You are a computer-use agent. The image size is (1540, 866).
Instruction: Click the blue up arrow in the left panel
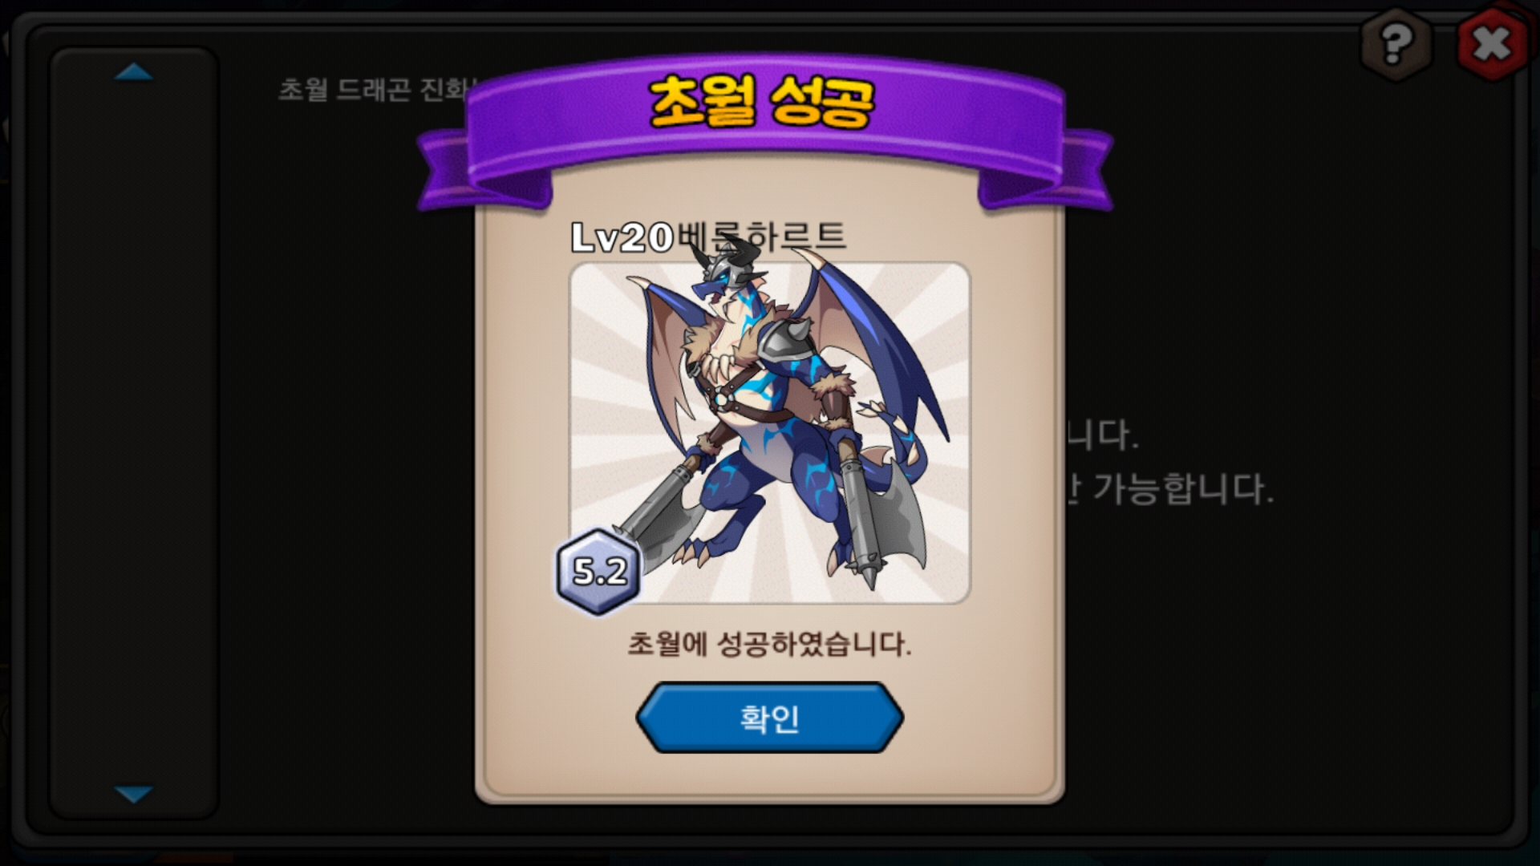[134, 72]
